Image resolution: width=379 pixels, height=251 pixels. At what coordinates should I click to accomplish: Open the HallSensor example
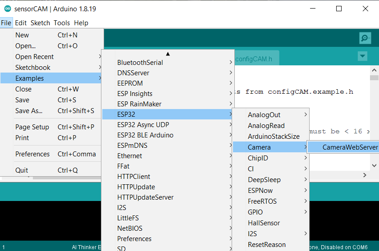(x=271, y=223)
